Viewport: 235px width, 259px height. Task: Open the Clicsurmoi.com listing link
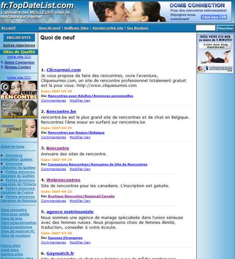pos(64,70)
